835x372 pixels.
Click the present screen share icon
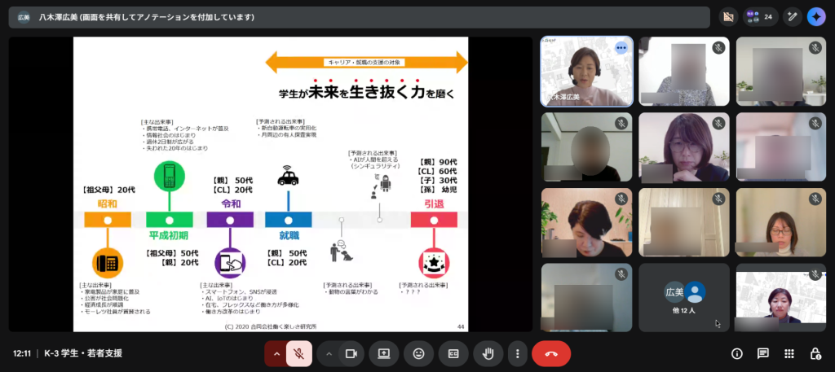[384, 353]
